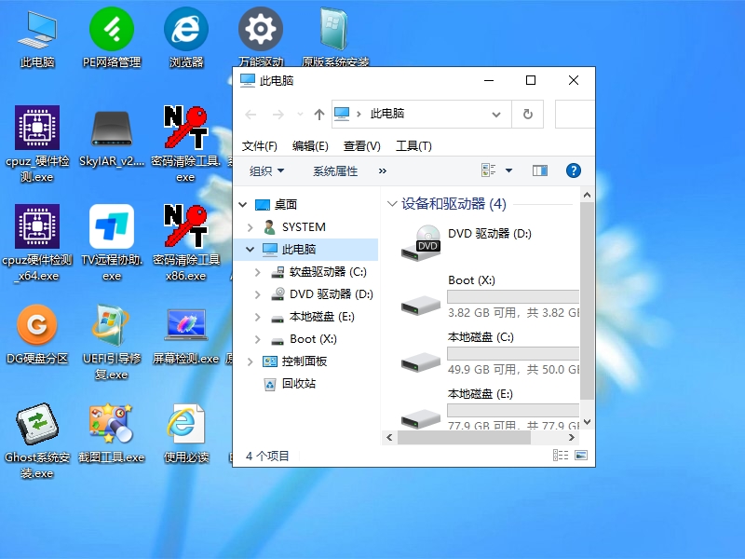Open the 查看(V) menu
Screen dimensions: 745x559
[362, 146]
